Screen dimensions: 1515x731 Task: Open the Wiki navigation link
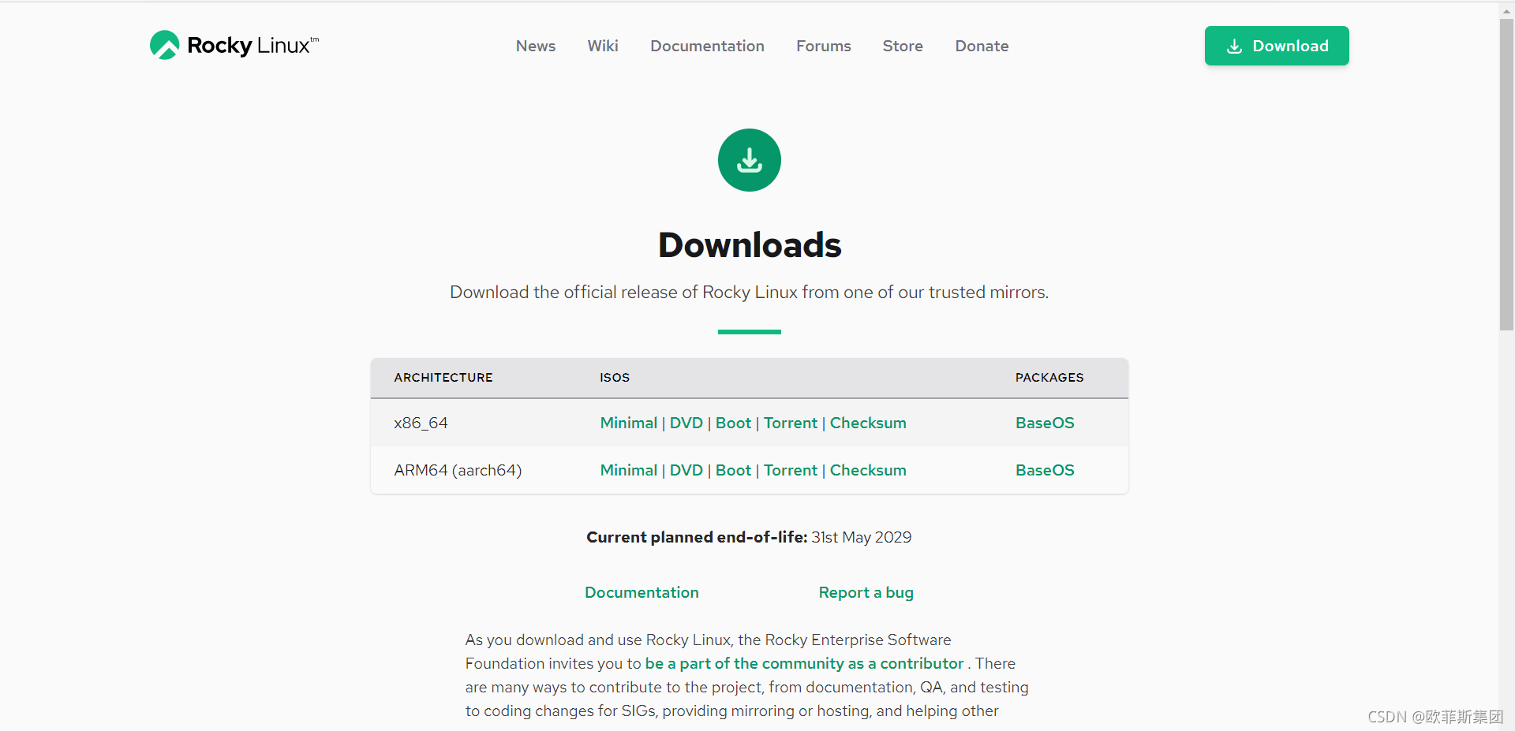[x=603, y=46]
